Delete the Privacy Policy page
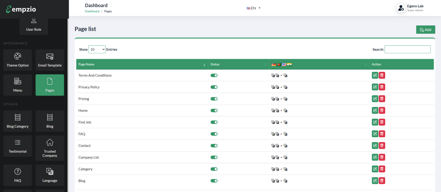 [382, 87]
